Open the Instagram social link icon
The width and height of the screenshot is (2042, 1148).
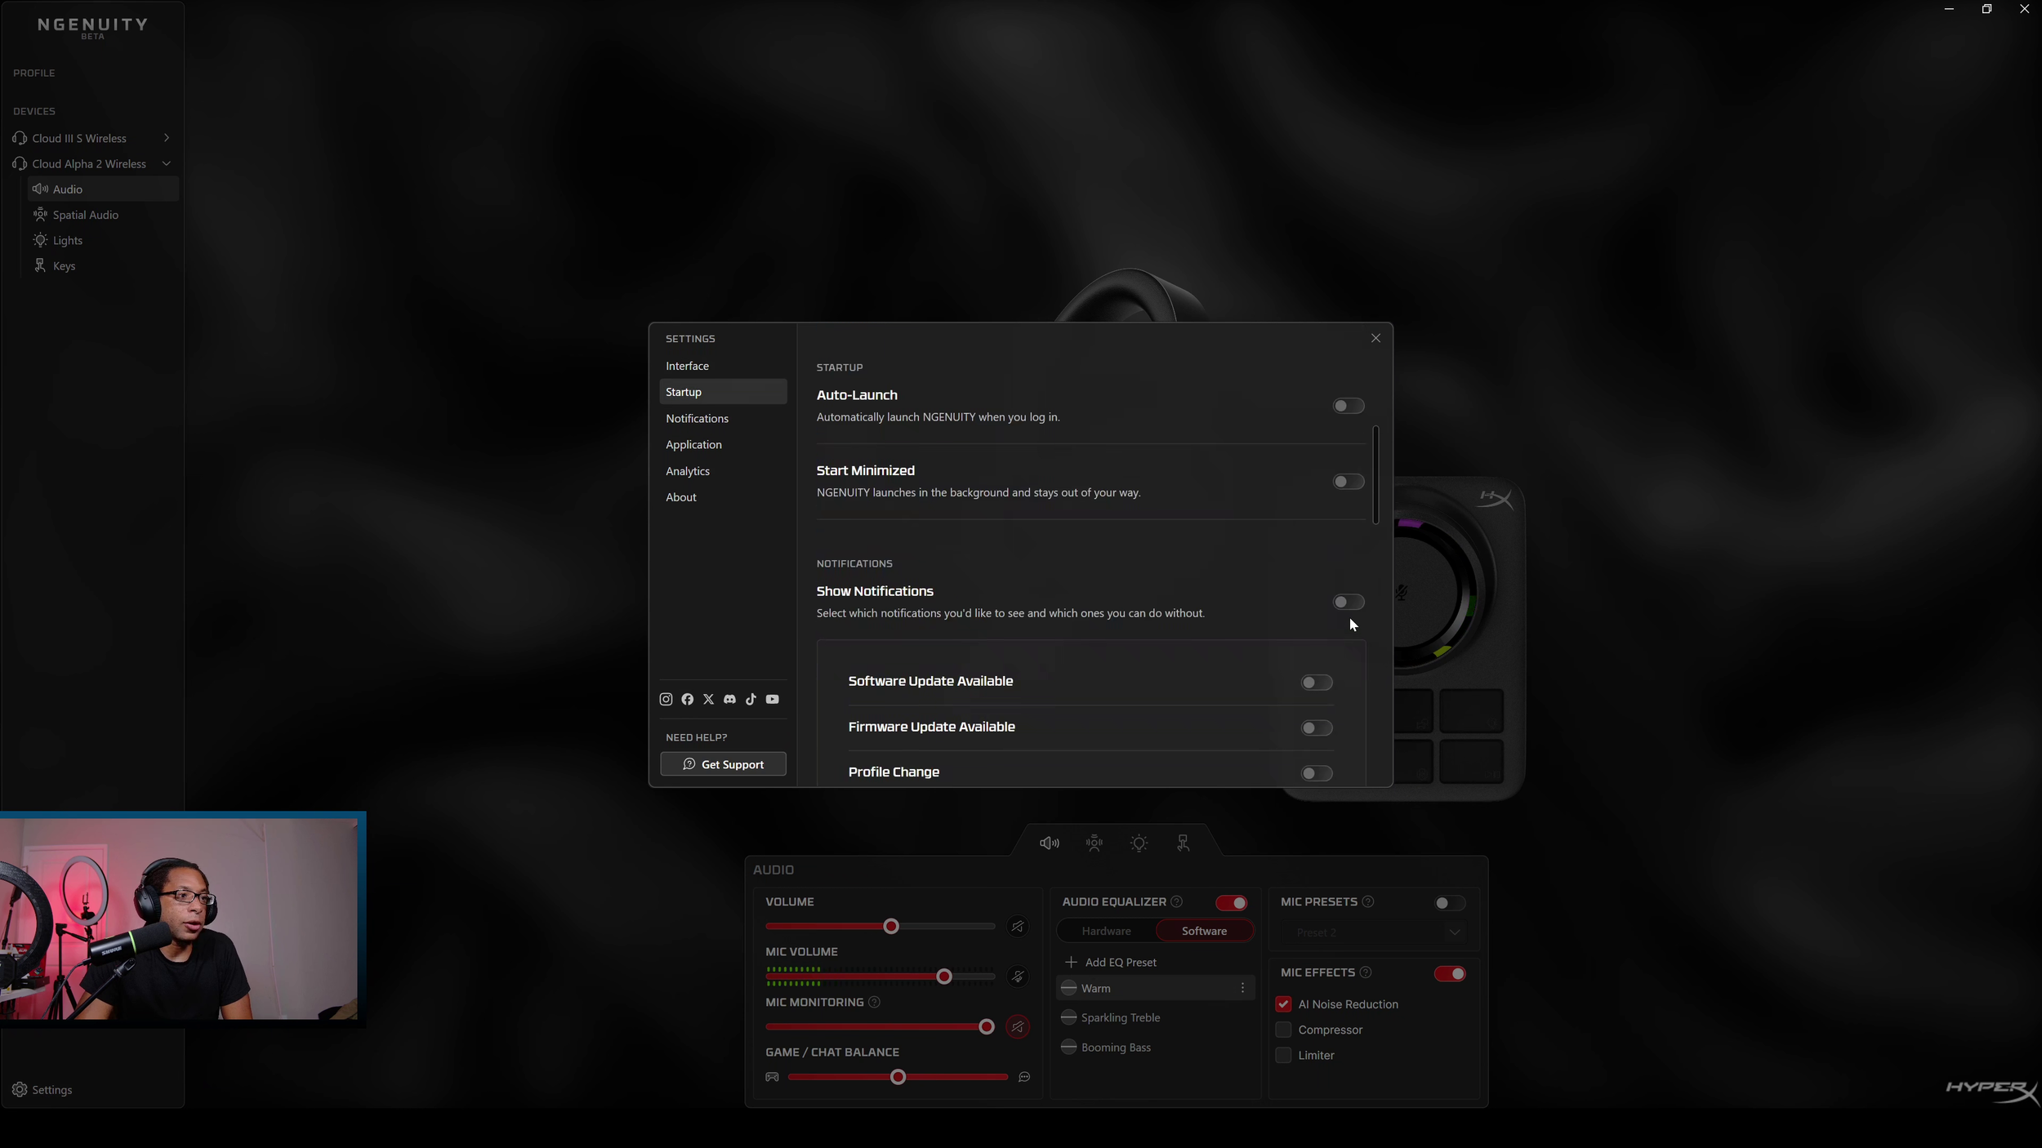click(666, 700)
